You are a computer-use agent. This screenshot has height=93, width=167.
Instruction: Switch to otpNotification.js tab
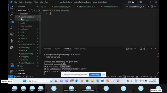(x=86, y=7)
